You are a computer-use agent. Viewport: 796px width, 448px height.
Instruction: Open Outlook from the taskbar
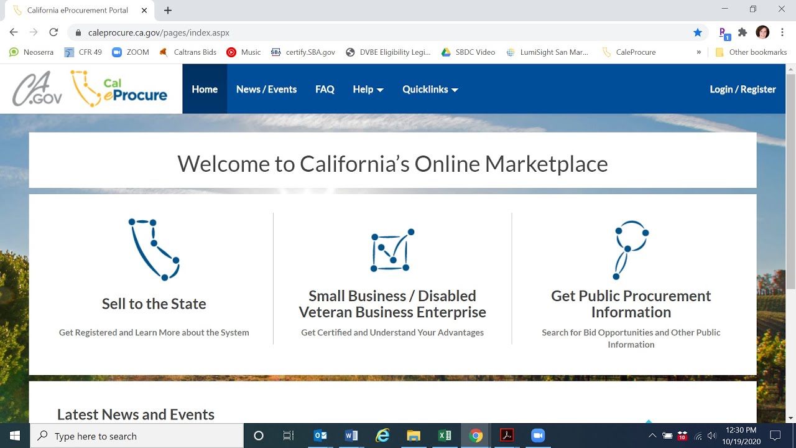321,436
